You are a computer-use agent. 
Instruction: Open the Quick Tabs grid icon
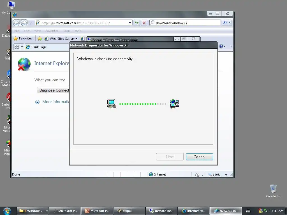[x=17, y=47]
